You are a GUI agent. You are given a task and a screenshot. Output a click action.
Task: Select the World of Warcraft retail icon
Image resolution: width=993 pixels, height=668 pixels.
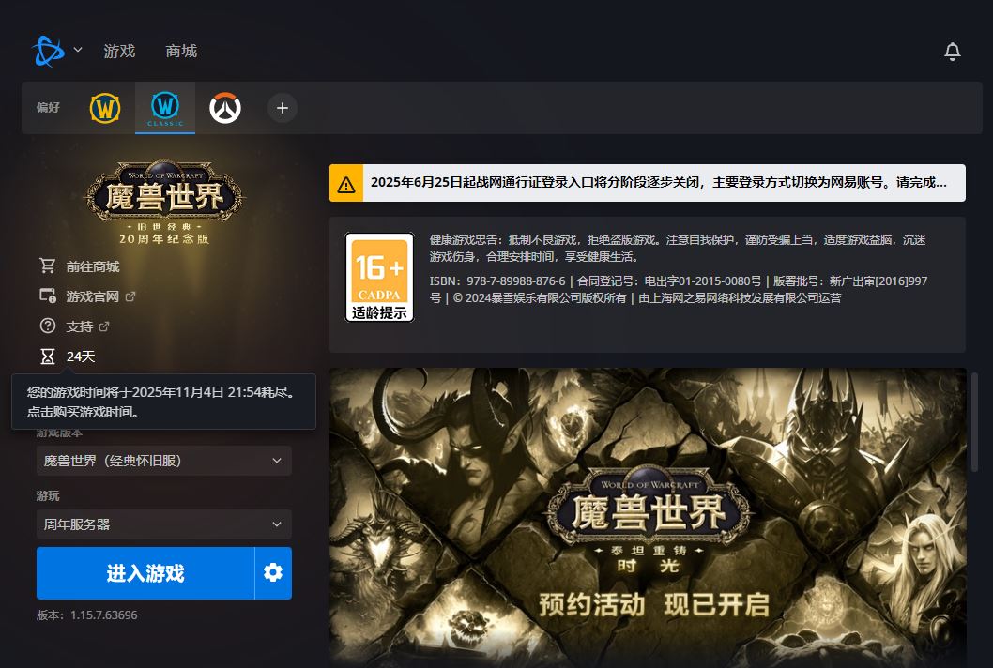pyautogui.click(x=105, y=108)
